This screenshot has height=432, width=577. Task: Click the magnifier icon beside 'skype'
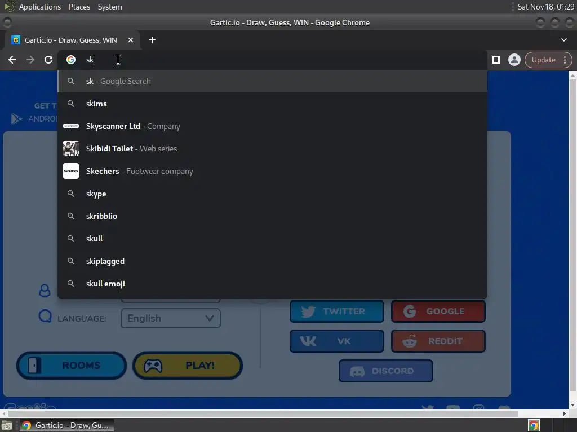[71, 193]
